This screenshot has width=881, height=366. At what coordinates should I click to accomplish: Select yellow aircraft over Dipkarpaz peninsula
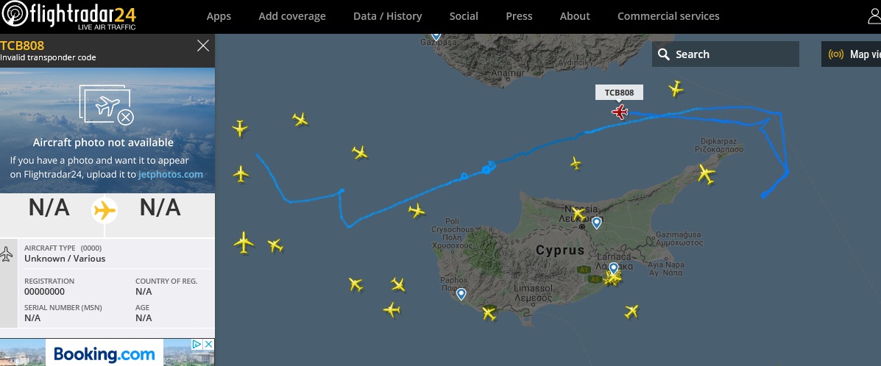[x=706, y=174]
